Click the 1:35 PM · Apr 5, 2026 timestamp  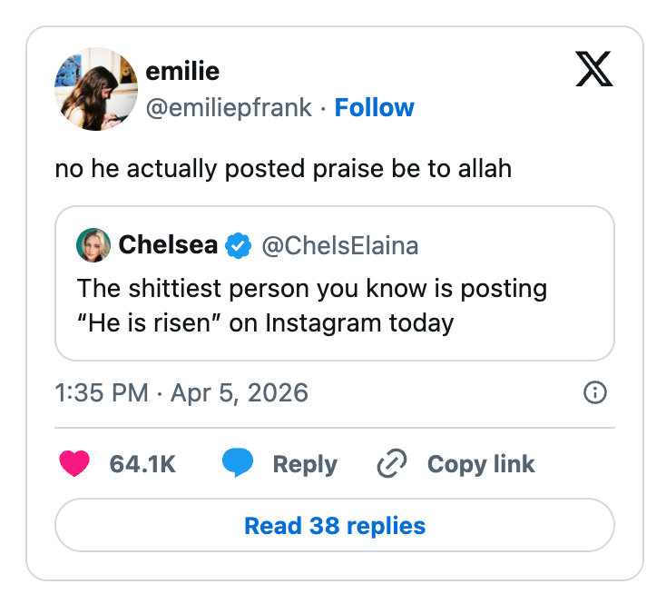(181, 392)
